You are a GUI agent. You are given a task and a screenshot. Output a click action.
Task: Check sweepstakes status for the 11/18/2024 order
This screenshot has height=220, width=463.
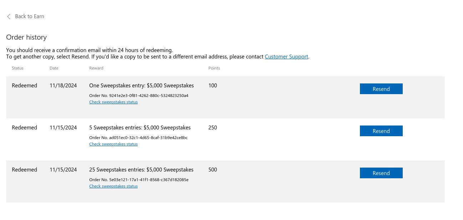pos(113,102)
